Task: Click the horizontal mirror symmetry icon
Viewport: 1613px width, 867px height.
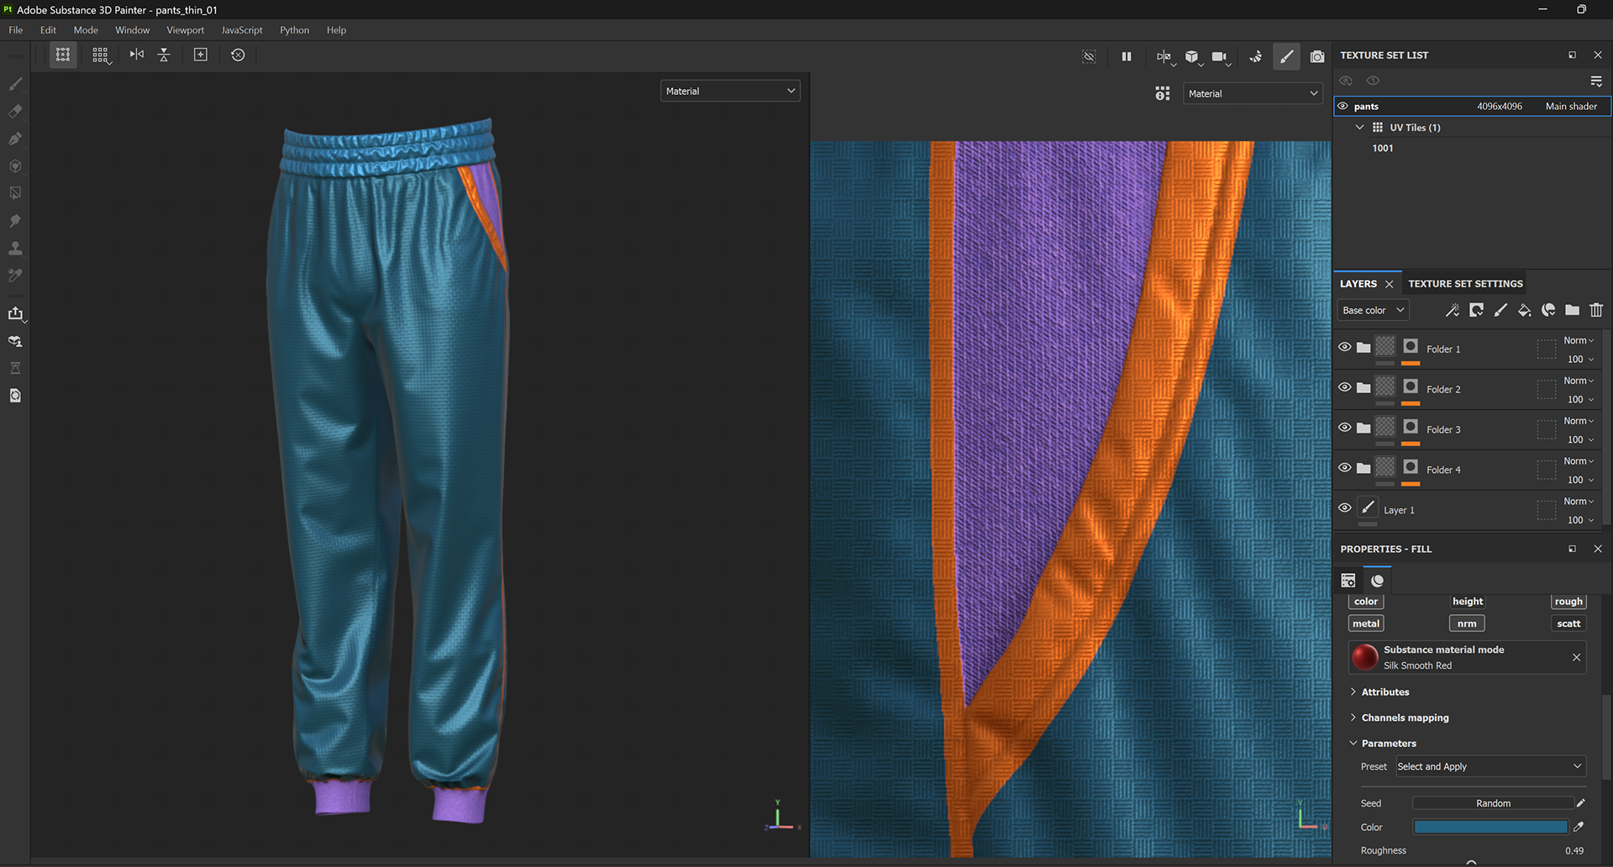Action: point(137,55)
